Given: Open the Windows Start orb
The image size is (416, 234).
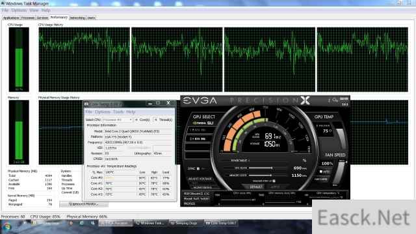Looking at the screenshot, I should coord(6,227).
